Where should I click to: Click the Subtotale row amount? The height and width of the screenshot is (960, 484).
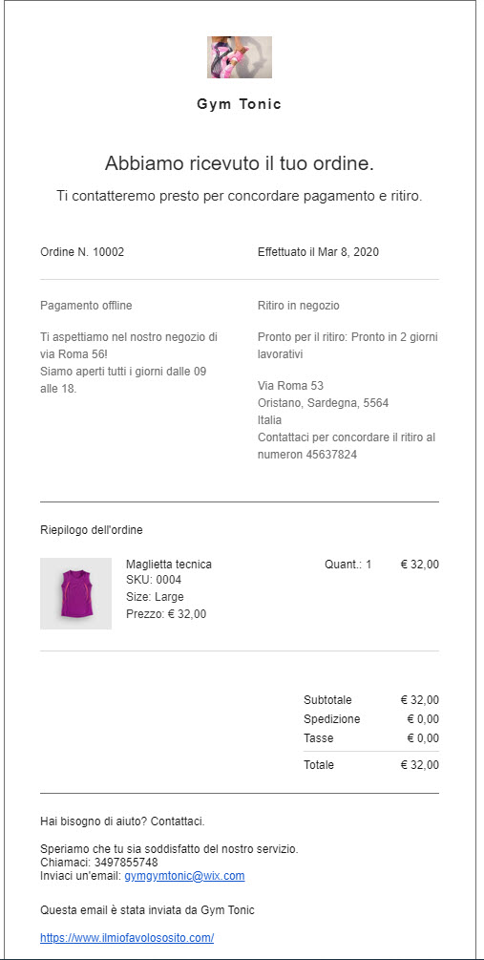coord(420,700)
